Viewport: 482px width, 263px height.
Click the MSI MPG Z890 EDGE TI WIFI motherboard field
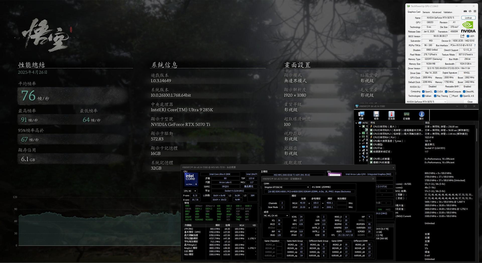292,175
